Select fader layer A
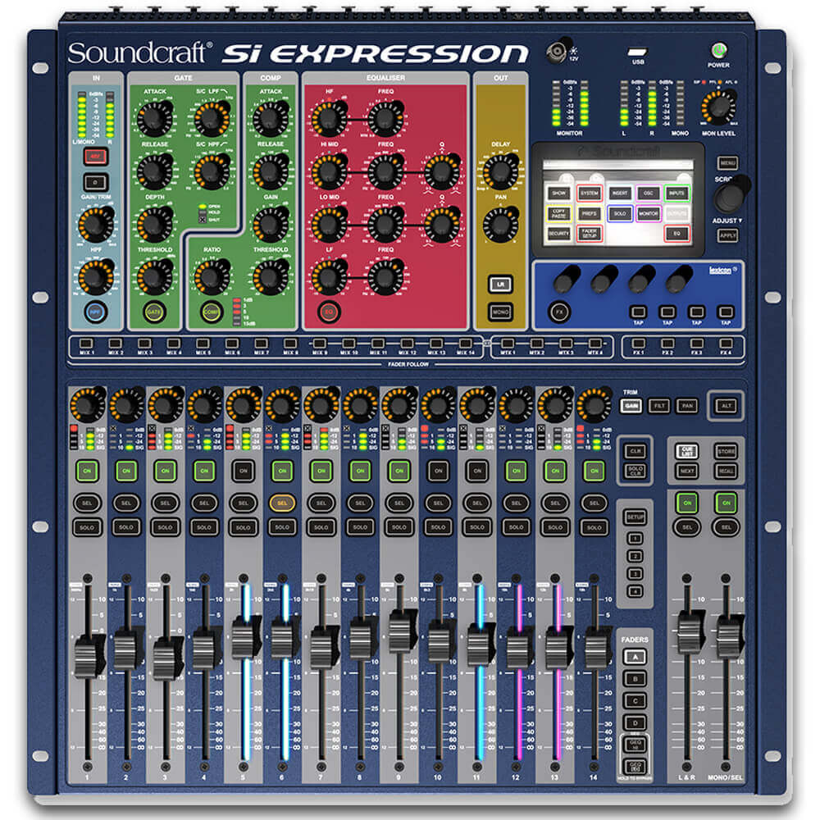This screenshot has height=820, width=820. (635, 657)
